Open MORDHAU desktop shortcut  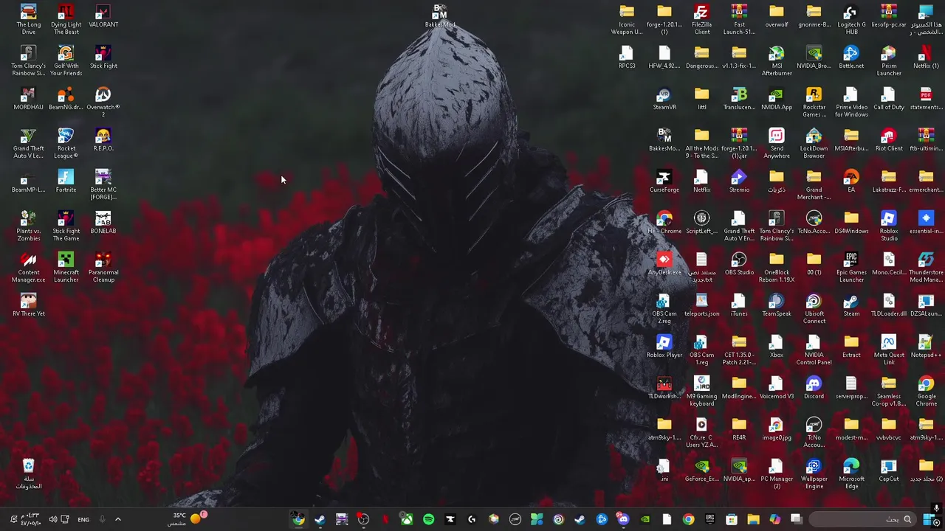(x=28, y=99)
